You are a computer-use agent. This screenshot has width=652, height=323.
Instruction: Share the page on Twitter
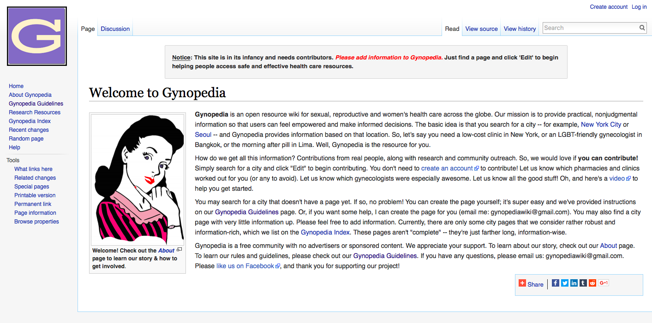coord(564,283)
